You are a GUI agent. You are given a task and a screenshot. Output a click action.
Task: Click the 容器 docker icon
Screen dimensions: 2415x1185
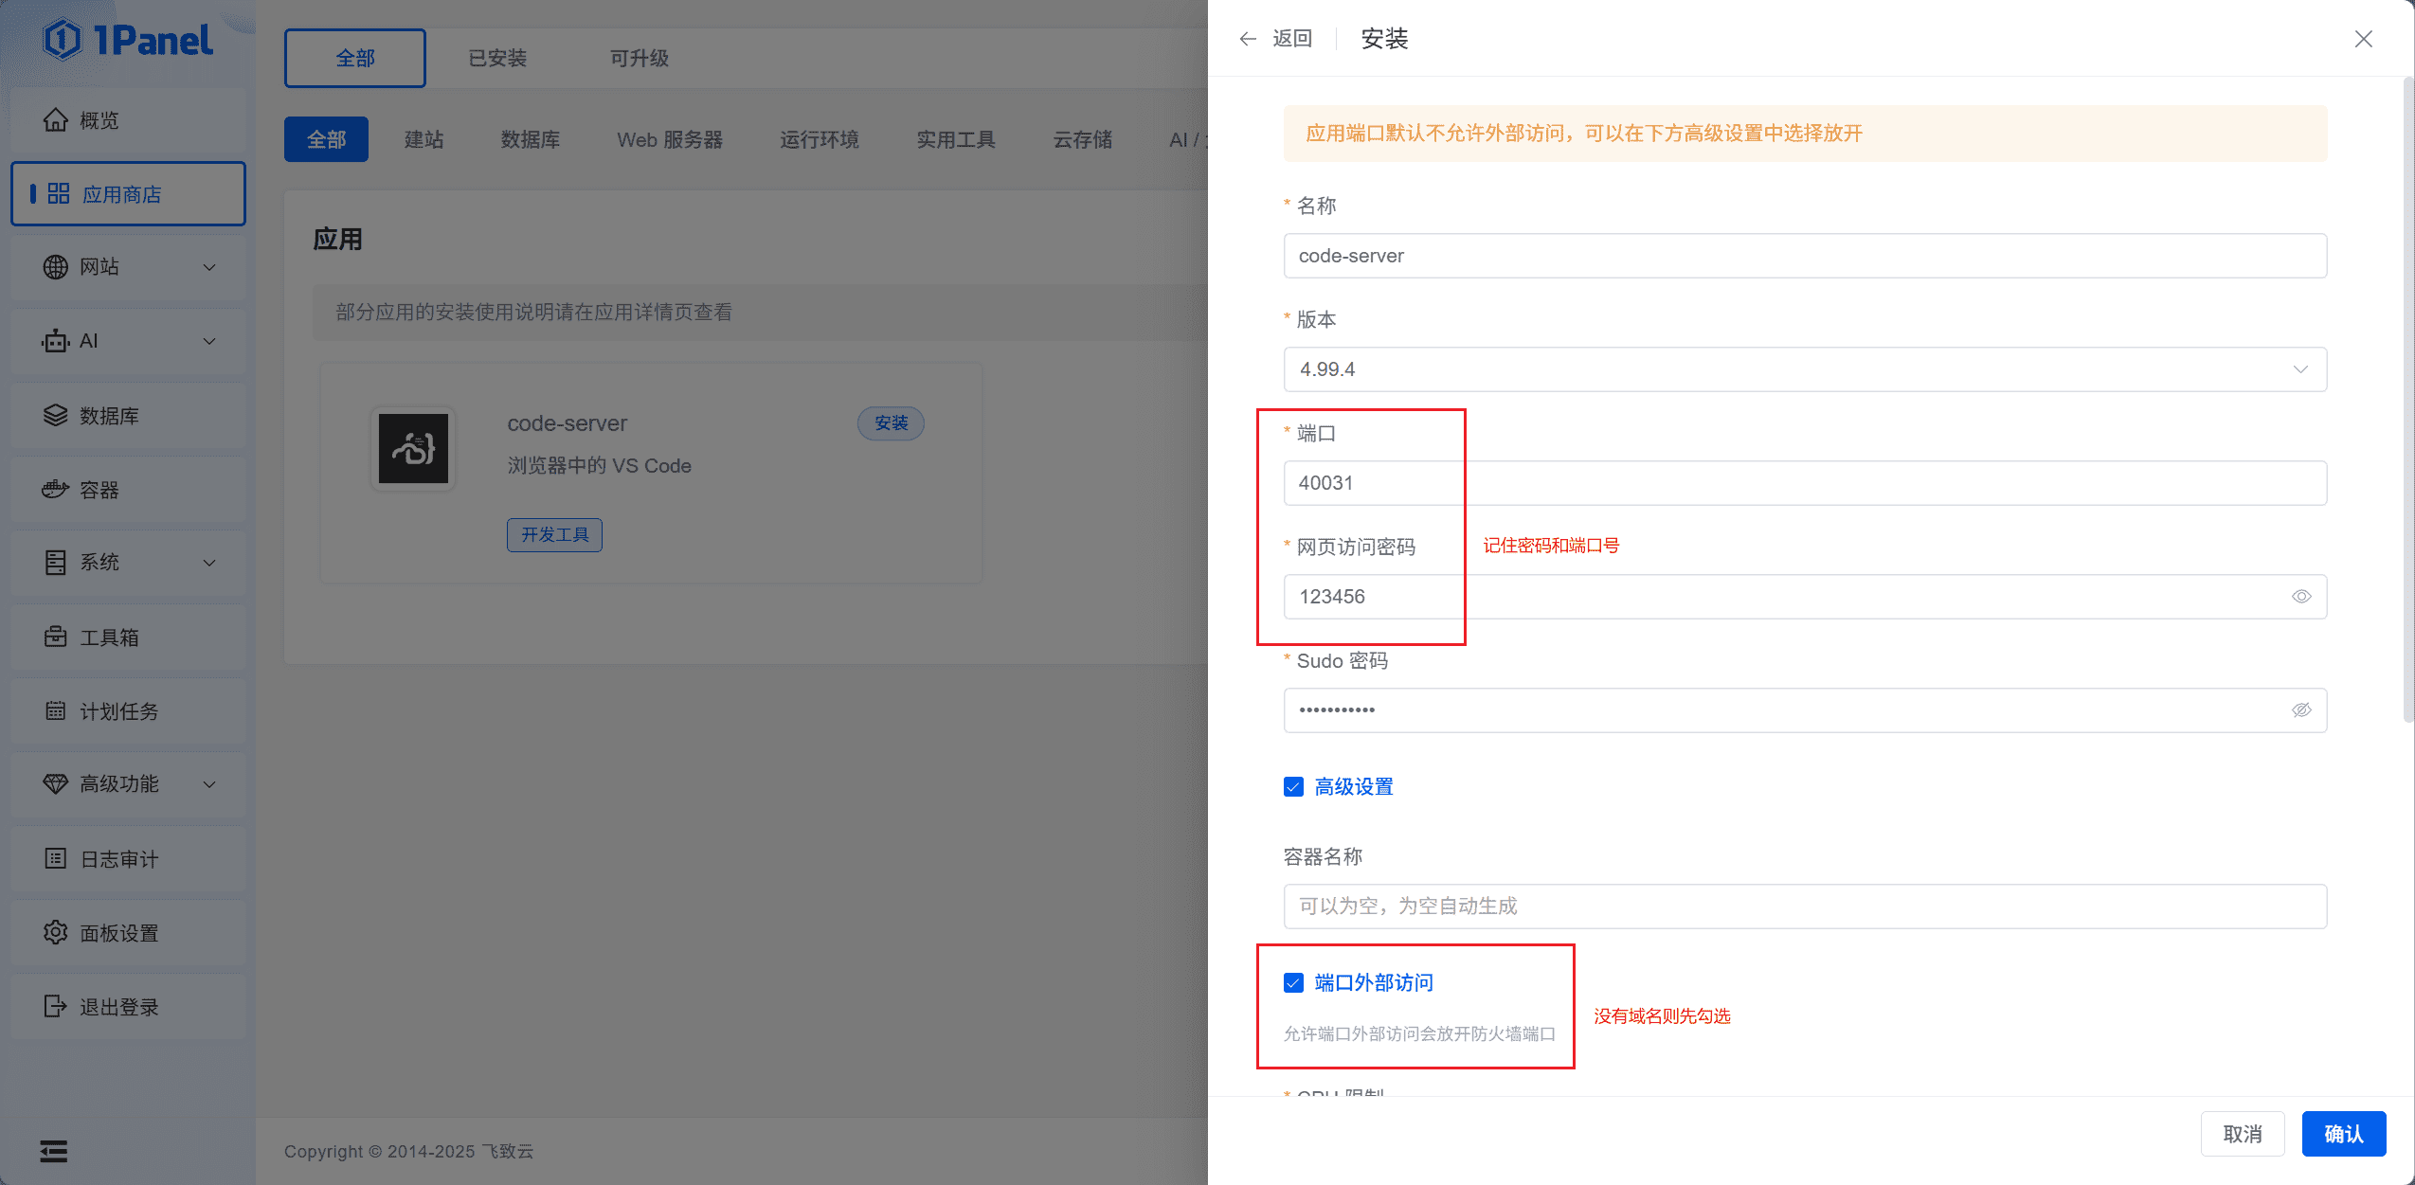pyautogui.click(x=56, y=490)
